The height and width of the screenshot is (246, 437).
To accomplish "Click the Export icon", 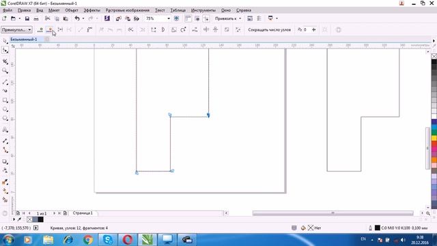I will point(128,18).
